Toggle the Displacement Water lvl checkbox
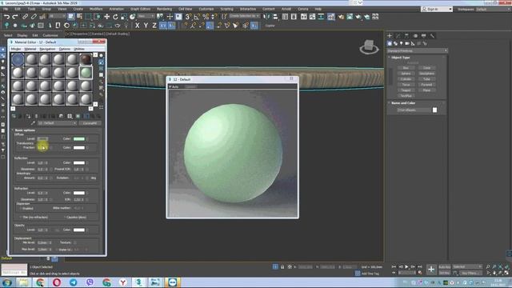 57,250
